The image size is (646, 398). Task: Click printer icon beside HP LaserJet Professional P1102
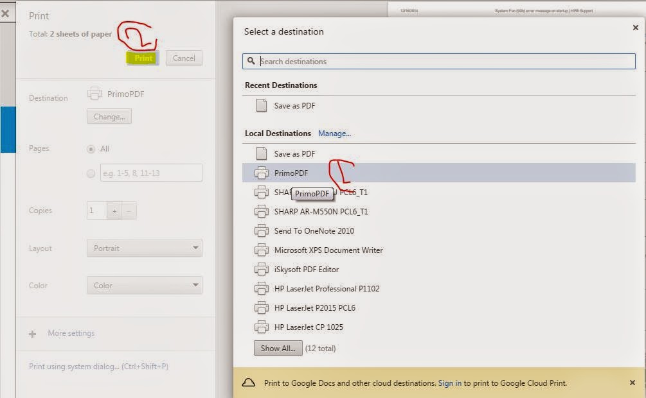point(262,289)
